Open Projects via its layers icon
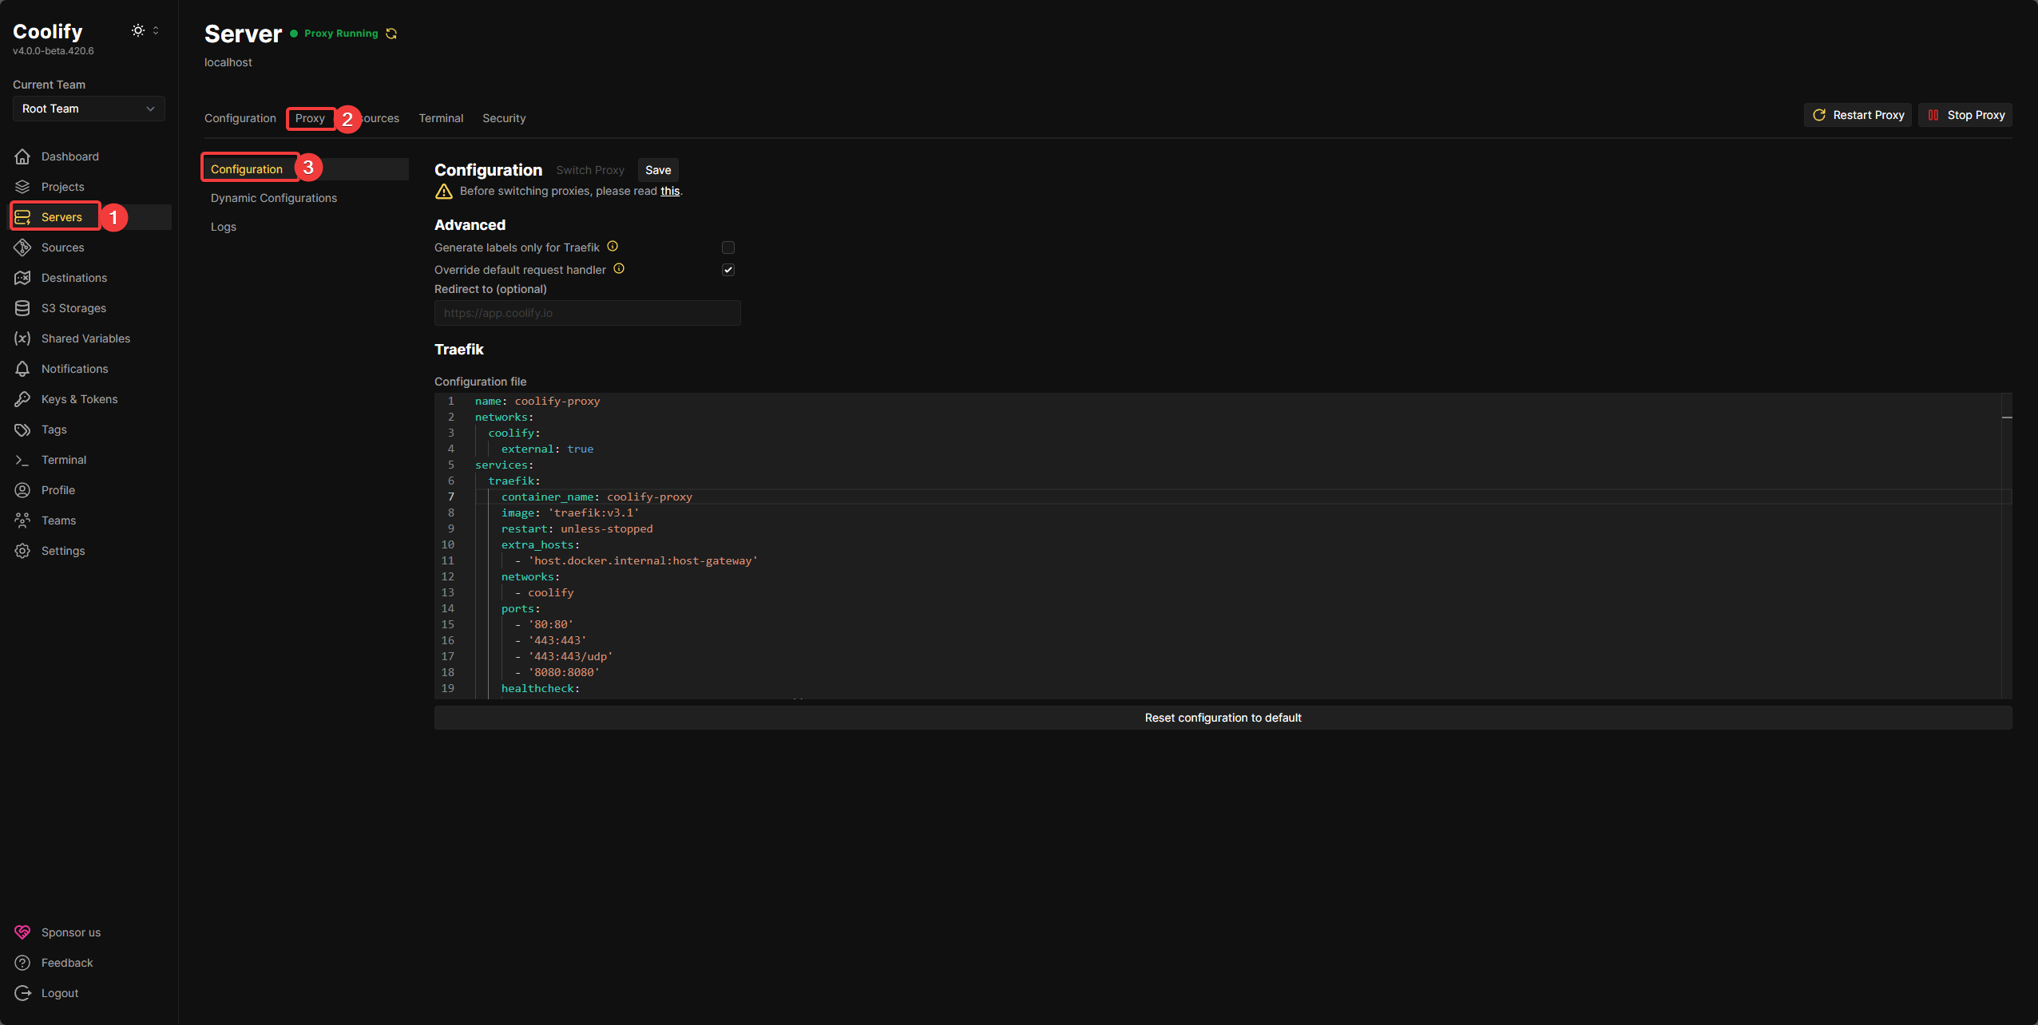 [22, 187]
